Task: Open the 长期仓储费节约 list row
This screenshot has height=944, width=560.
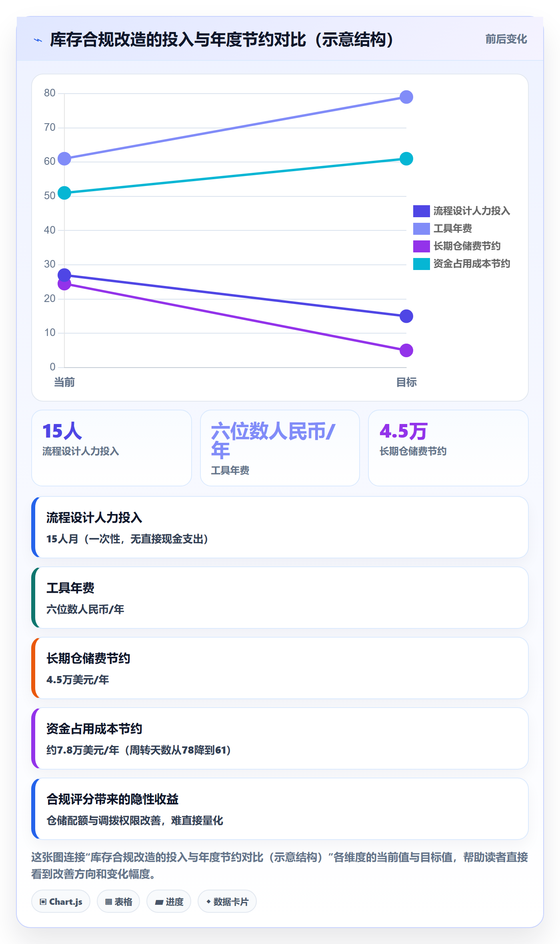Action: coord(280,668)
